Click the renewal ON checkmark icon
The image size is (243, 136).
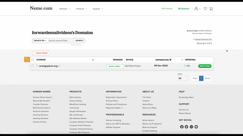(185, 66)
